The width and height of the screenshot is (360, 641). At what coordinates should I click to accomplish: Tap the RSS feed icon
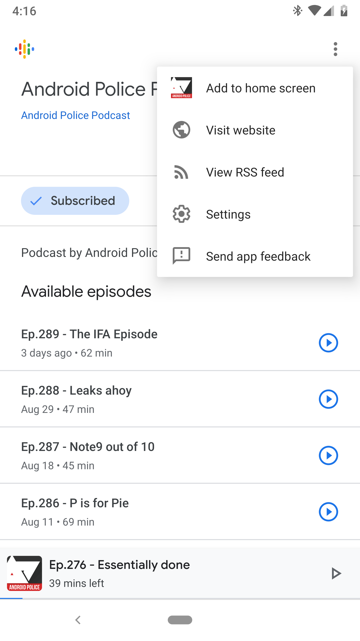181,172
